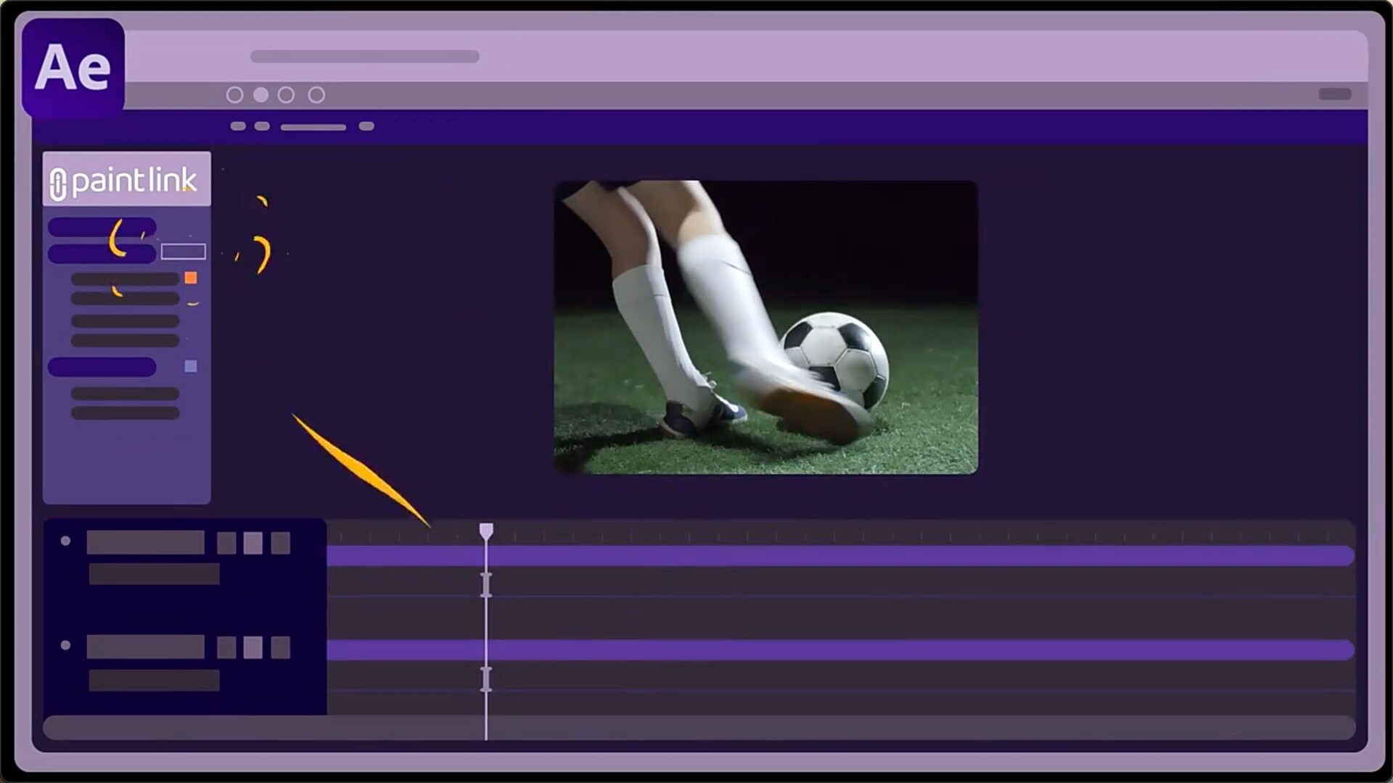
Task: Click the orange square swatch in paintlink panel
Action: [x=191, y=278]
